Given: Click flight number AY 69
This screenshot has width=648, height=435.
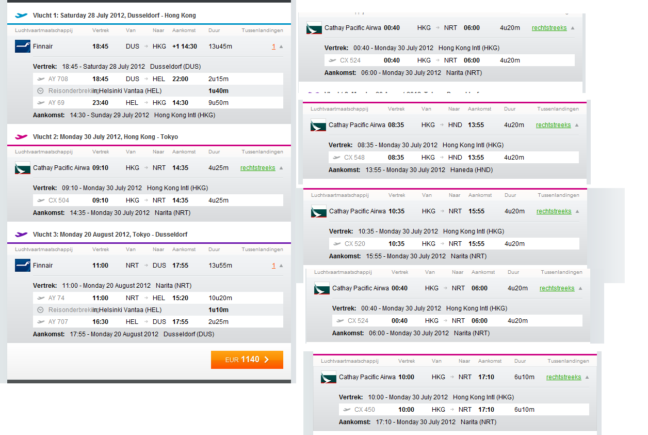Looking at the screenshot, I should click(57, 103).
